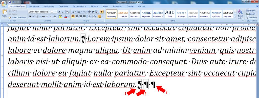Apply subscript formatting
This screenshot has width=259, height=98.
pyautogui.click(x=47, y=17)
